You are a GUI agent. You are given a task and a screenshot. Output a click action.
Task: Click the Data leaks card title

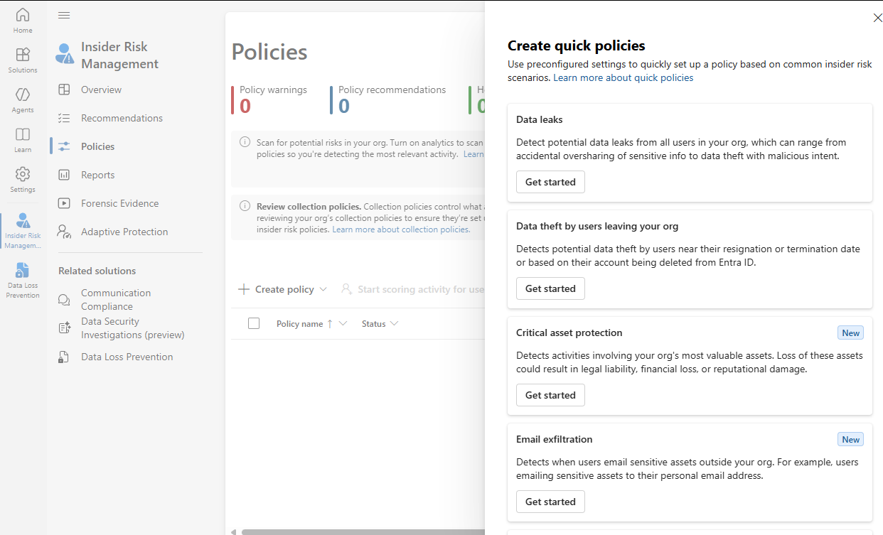pyautogui.click(x=540, y=119)
